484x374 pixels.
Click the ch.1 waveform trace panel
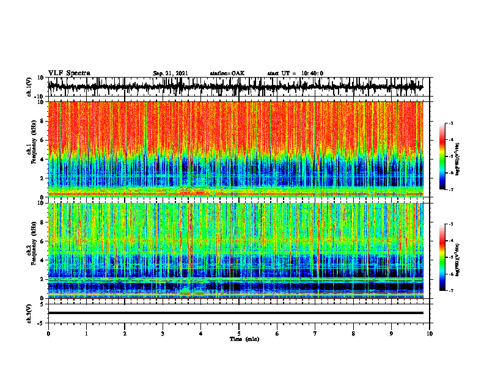click(x=238, y=87)
